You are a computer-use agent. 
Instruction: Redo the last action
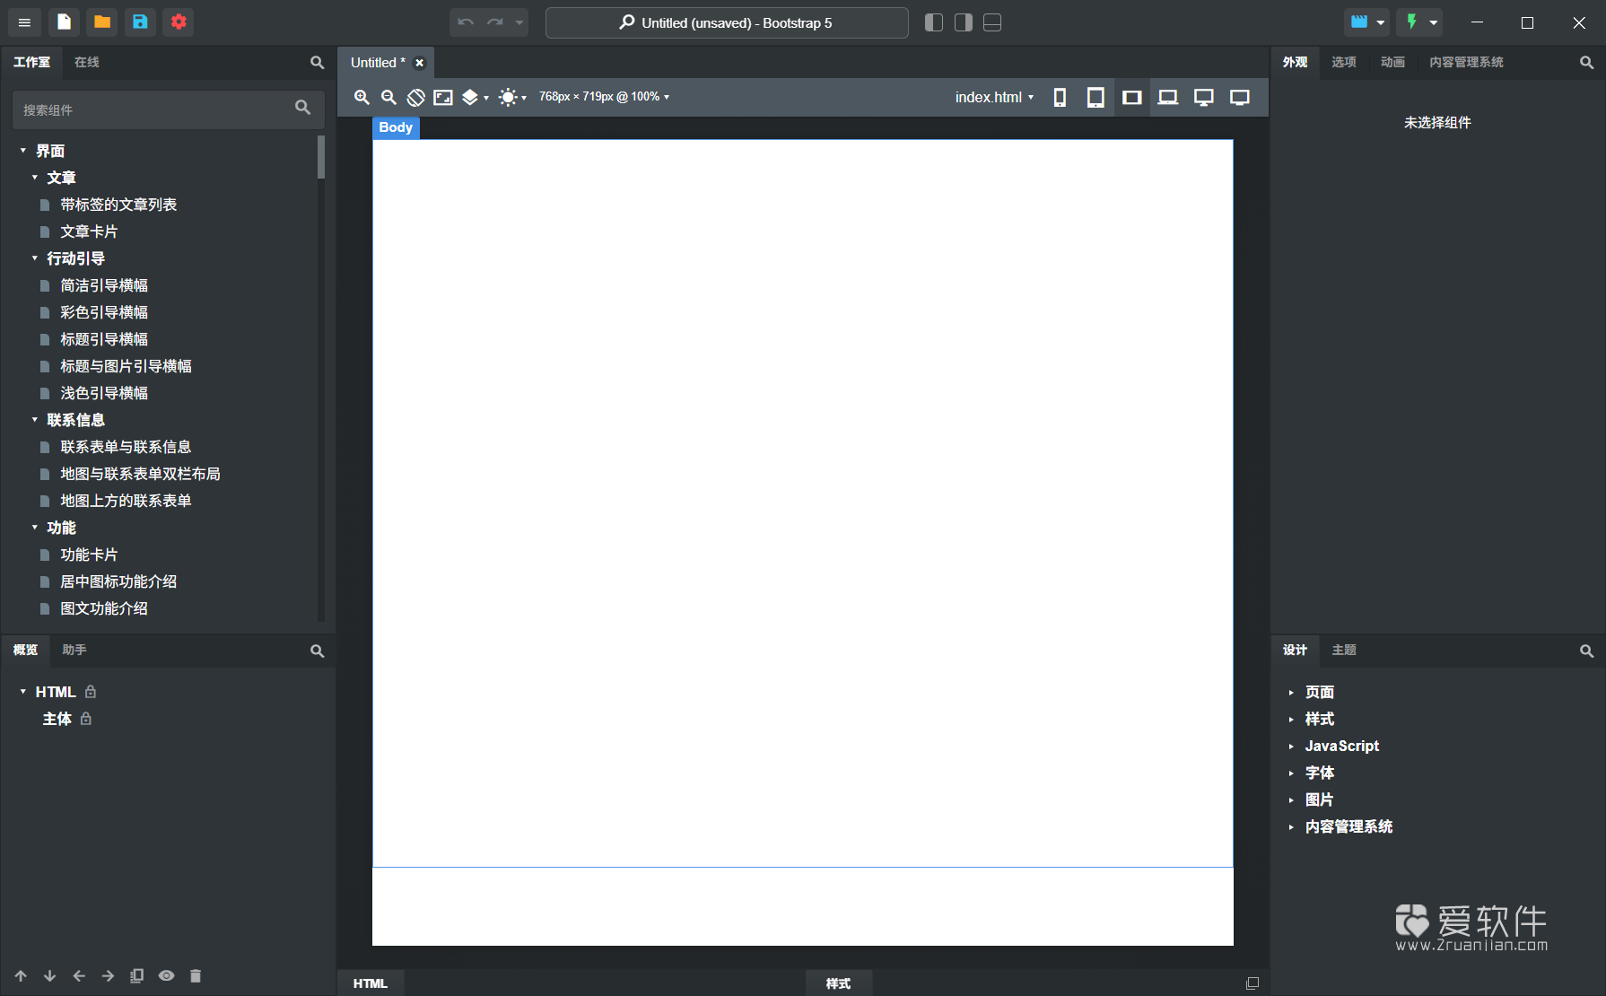coord(495,22)
